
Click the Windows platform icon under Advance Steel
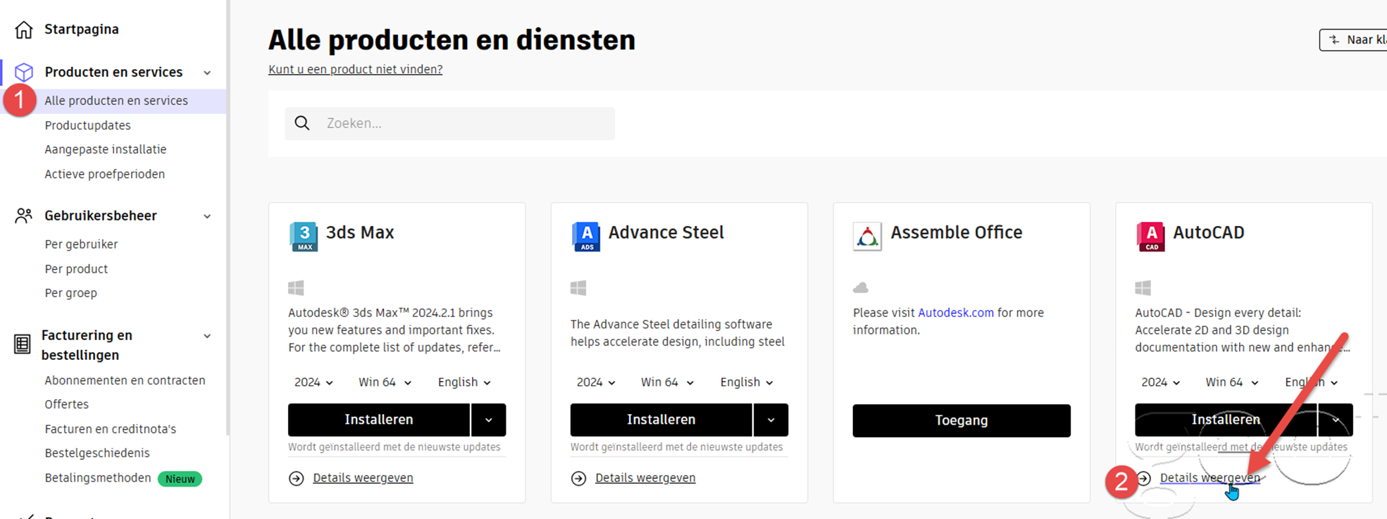pos(578,287)
